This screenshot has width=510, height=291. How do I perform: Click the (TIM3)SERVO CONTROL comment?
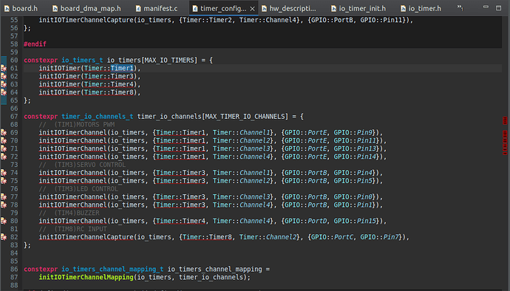89,165
